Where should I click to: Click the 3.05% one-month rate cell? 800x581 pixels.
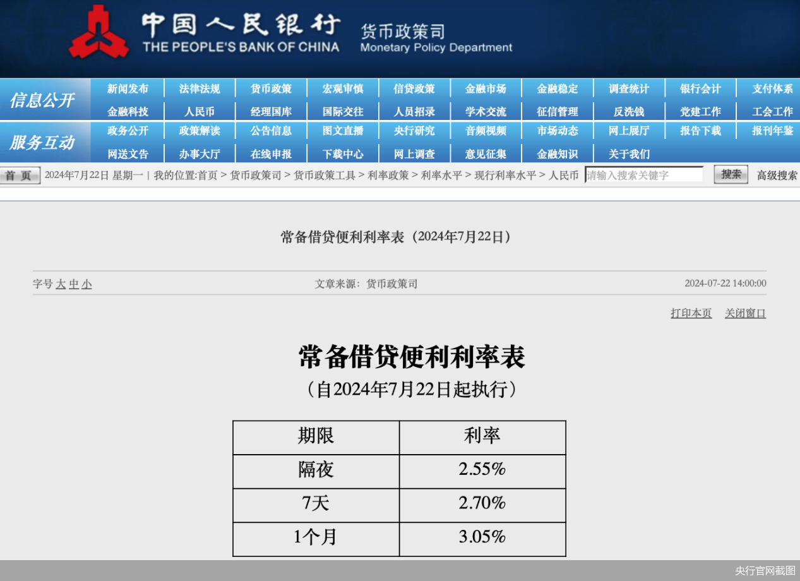(x=482, y=539)
